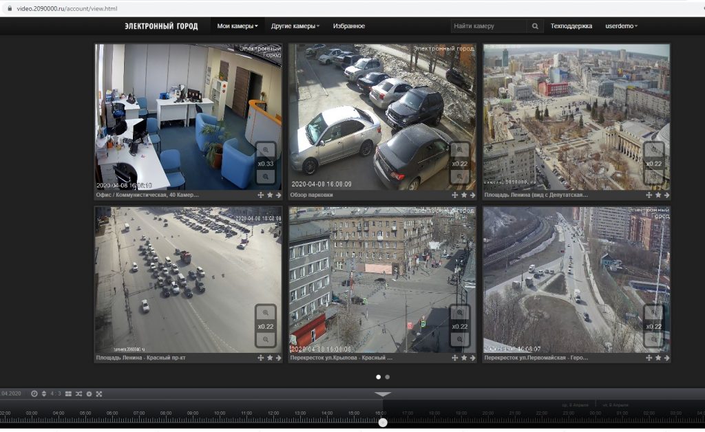Viewport: 705px width, 432px height.
Task: Zoom in on the office camera feed
Action: coord(265,149)
